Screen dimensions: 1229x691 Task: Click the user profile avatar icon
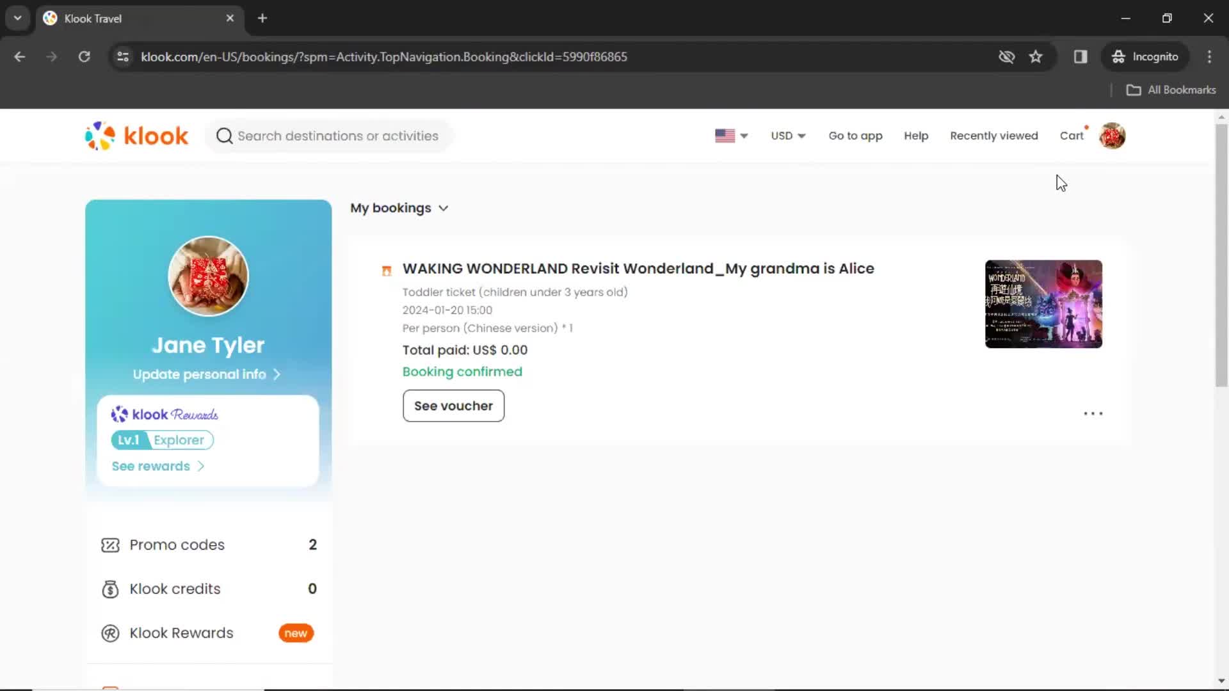(1113, 136)
